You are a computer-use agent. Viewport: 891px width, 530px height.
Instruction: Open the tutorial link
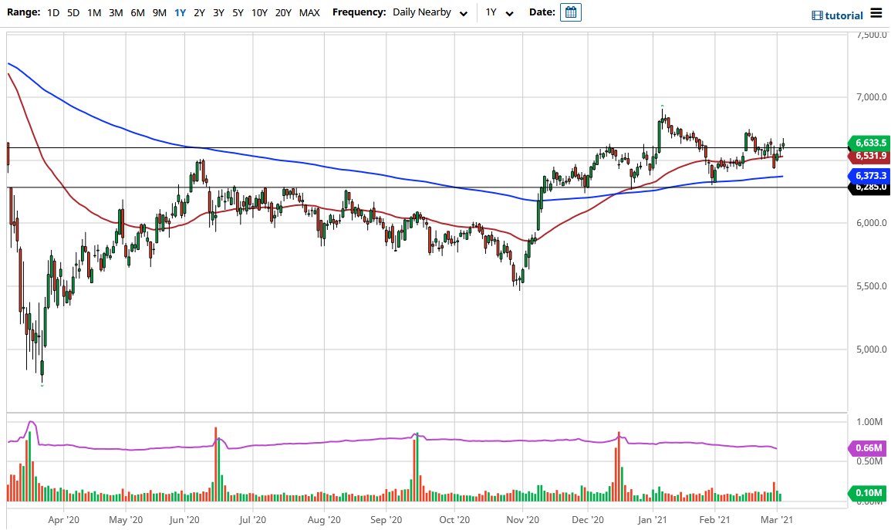845,15
